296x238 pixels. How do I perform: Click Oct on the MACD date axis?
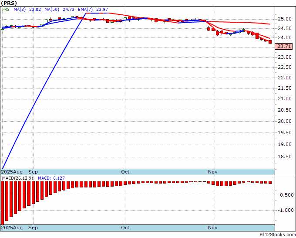125,228
